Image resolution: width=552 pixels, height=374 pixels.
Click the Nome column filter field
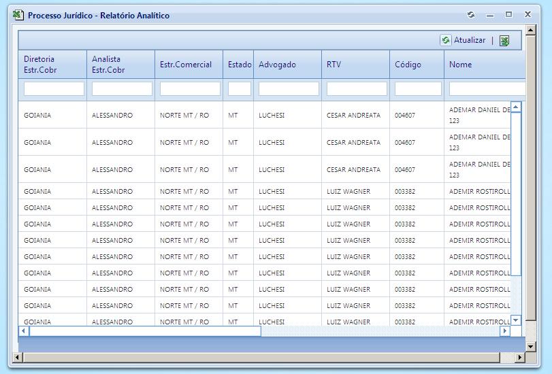pos(486,89)
